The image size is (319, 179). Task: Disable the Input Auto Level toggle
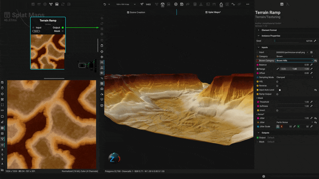[x=280, y=90]
